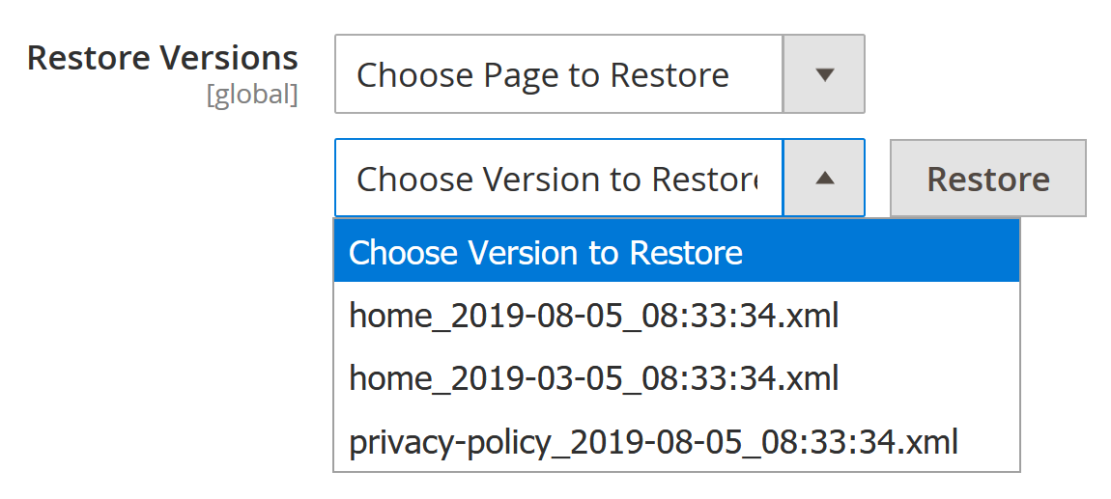Click the [global] scope label
This screenshot has height=499, width=1111.
(251, 96)
